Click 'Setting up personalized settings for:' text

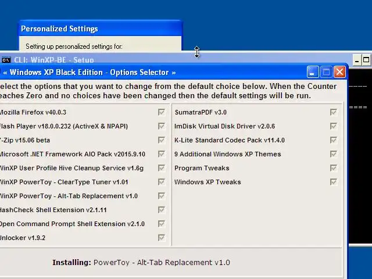pos(74,46)
